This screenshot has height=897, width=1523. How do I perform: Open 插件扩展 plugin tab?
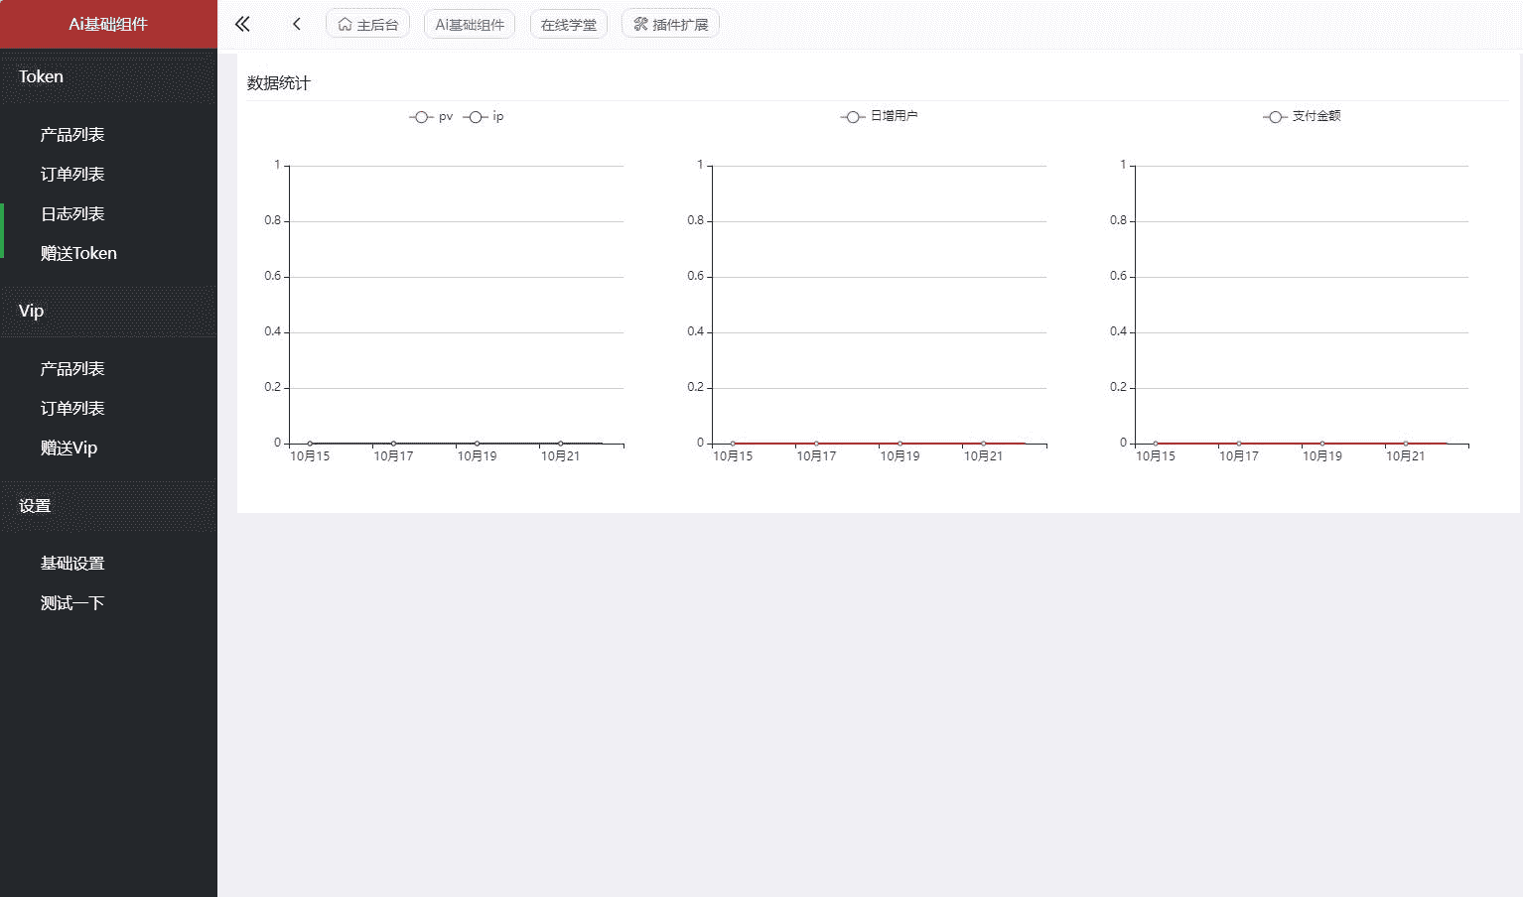pyautogui.click(x=670, y=24)
